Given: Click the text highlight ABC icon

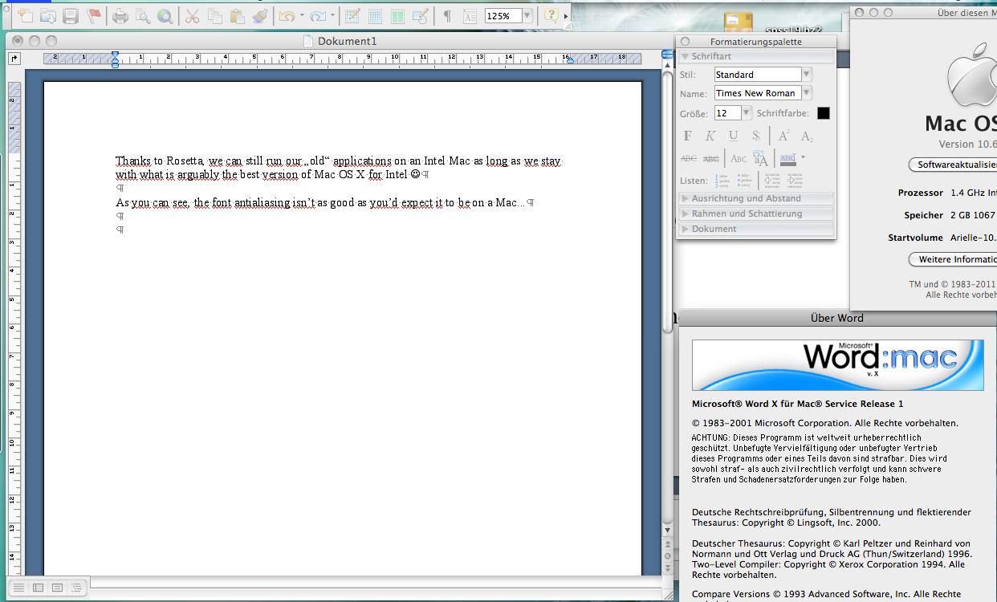Looking at the screenshot, I should tap(787, 158).
